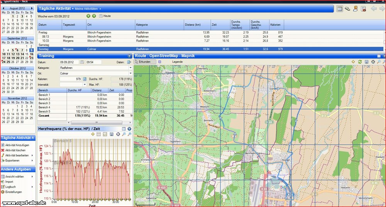
Task: Open the Training panel round dropdown arrow
Action: (x=129, y=56)
